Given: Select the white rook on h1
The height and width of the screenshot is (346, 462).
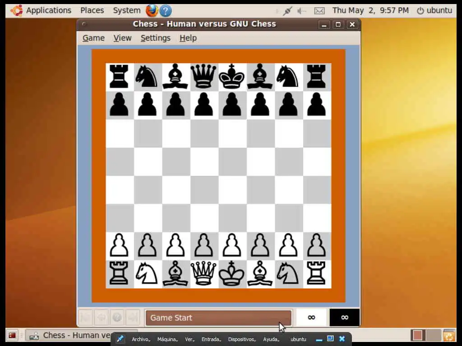Looking at the screenshot, I should pyautogui.click(x=316, y=273).
